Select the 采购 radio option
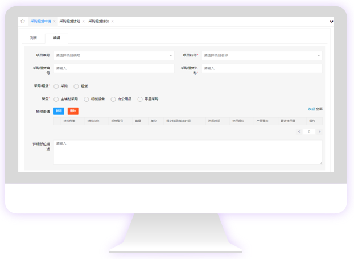The height and width of the screenshot is (259, 354). pos(56,87)
